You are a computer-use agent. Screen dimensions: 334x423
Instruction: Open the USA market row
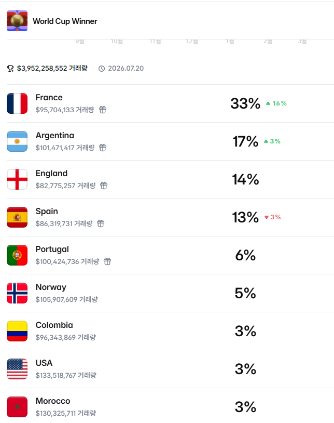tap(170, 369)
